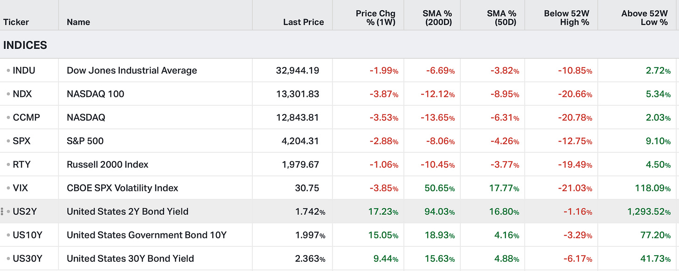Click Below 52W High value -20.78%
This screenshot has width=679, height=271.
(575, 117)
